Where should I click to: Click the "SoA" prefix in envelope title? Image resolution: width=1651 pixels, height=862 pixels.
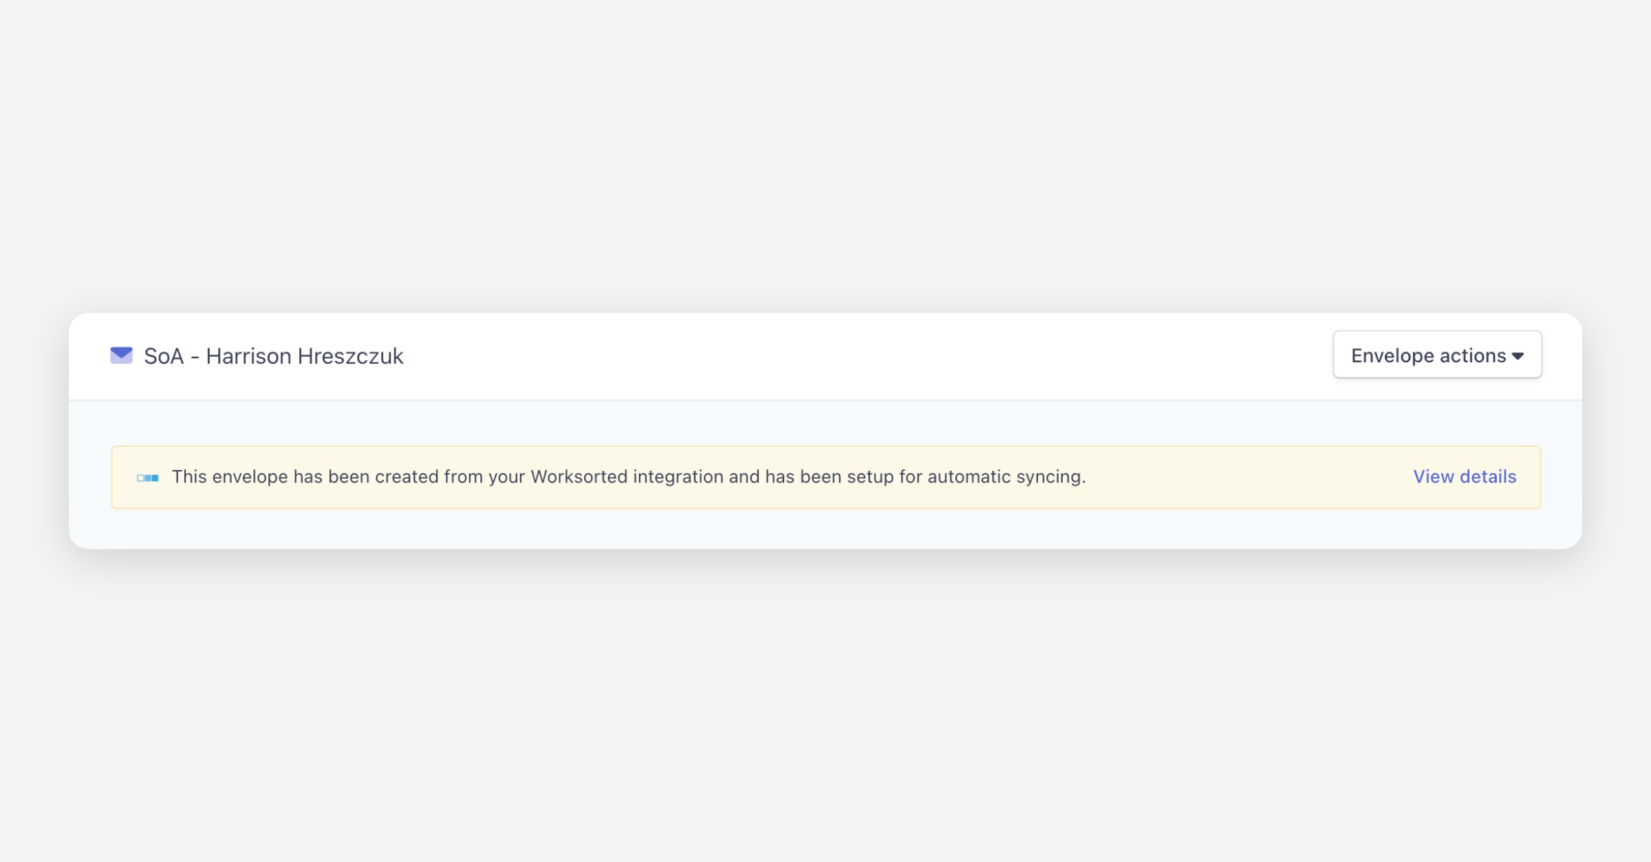tap(164, 356)
